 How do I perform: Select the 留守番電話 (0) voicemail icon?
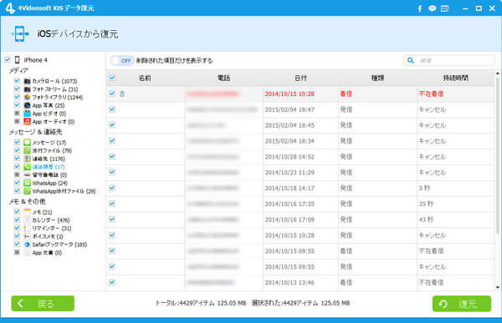[28, 174]
